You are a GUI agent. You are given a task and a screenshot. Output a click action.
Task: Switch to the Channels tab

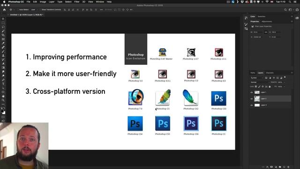click(x=270, y=73)
